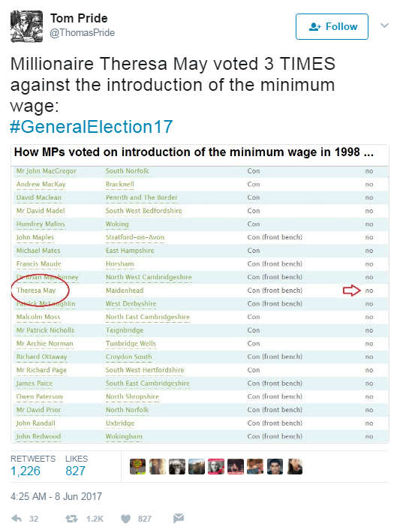Like the tweet with heart icon
Viewport: 403px width, 530px height.
pos(125,519)
